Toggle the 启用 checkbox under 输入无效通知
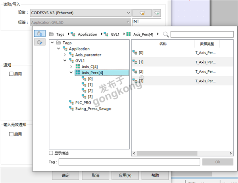The height and width of the screenshot is (183, 238). 11,134
